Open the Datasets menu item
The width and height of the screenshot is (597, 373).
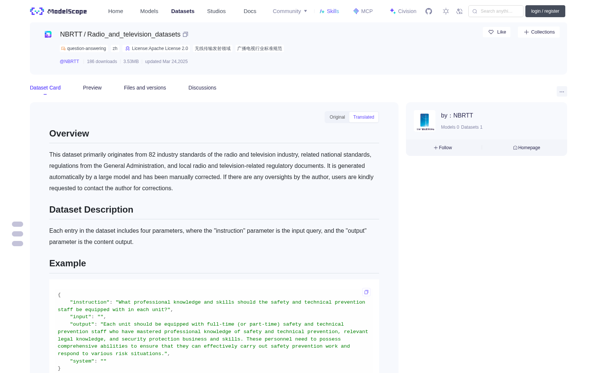(183, 11)
